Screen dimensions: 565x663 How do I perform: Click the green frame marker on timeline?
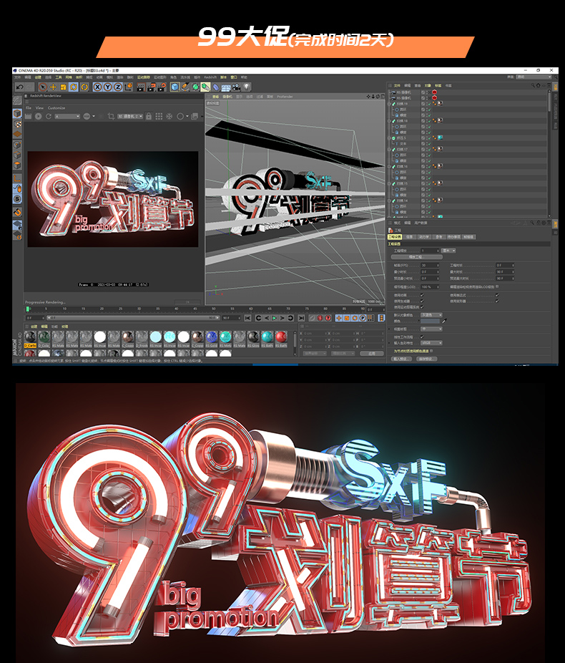tap(28, 309)
